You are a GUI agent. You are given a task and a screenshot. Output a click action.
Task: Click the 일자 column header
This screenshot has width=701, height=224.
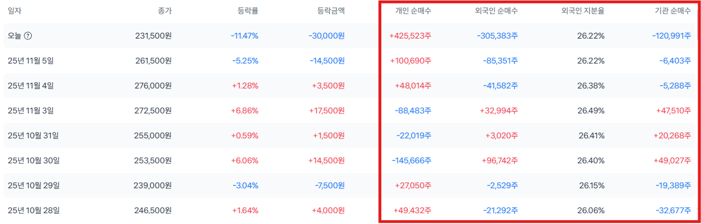[x=14, y=10]
